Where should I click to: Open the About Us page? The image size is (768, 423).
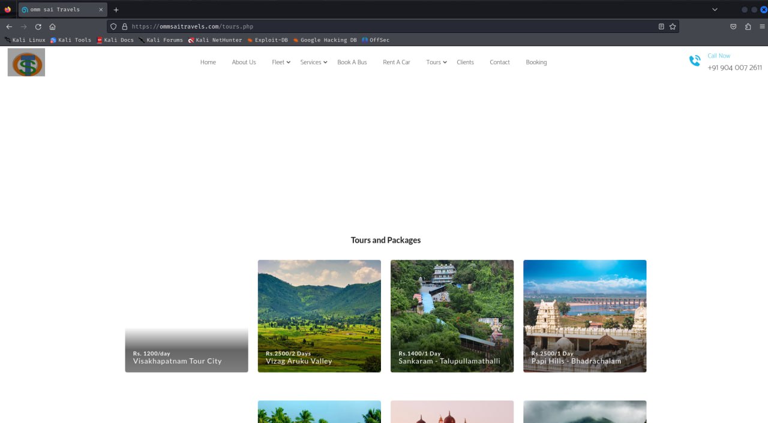point(244,62)
